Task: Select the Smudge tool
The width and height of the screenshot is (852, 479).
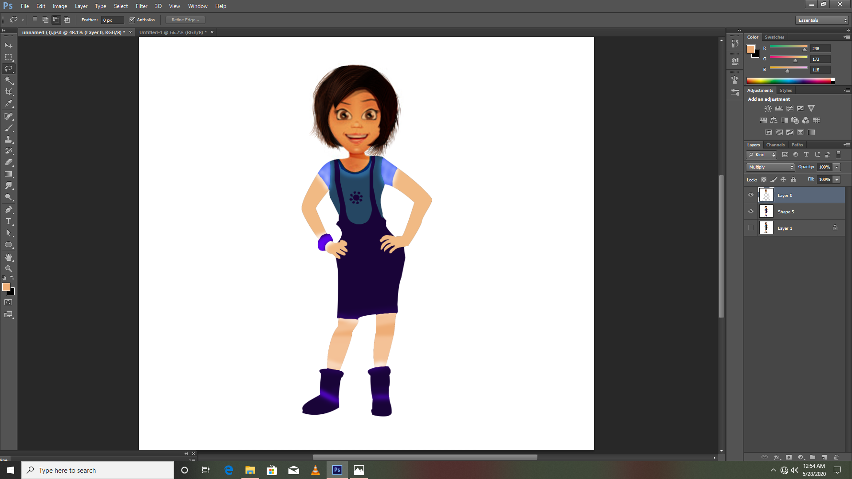Action: [x=8, y=185]
